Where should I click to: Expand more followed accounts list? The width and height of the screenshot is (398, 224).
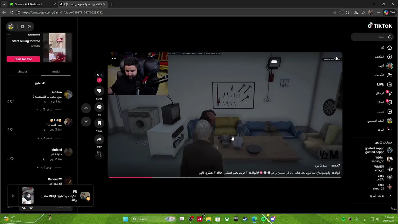point(381,196)
